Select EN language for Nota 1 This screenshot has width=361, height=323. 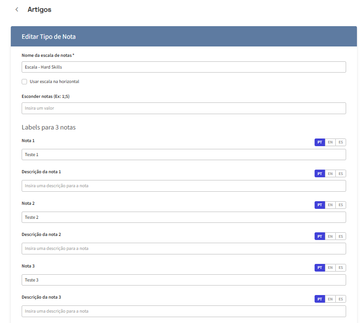pos(330,143)
